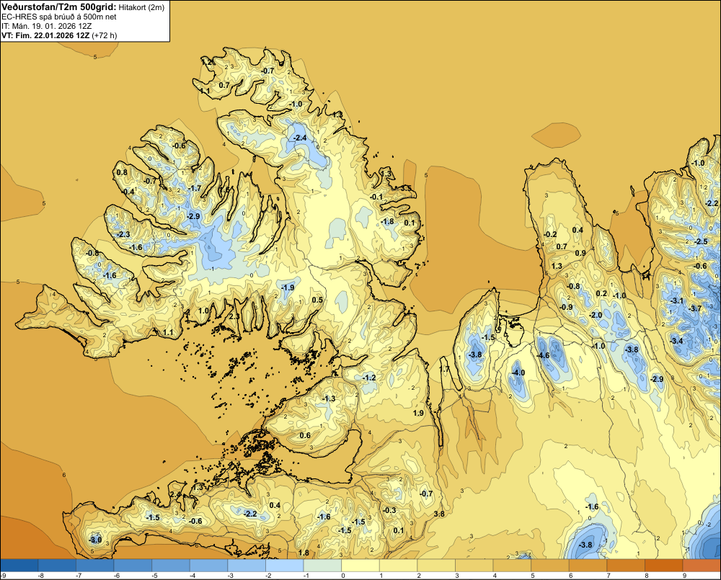The height and width of the screenshot is (580, 721).
Task: Click the "0.5" temperature value
Action: tap(317, 300)
